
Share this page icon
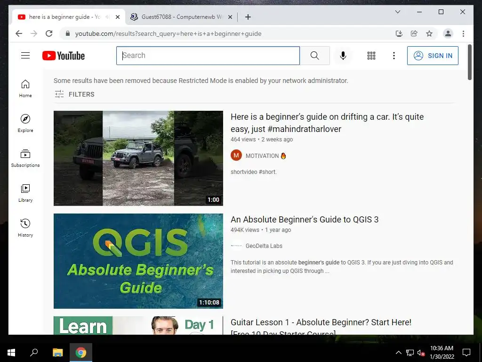coord(414,33)
